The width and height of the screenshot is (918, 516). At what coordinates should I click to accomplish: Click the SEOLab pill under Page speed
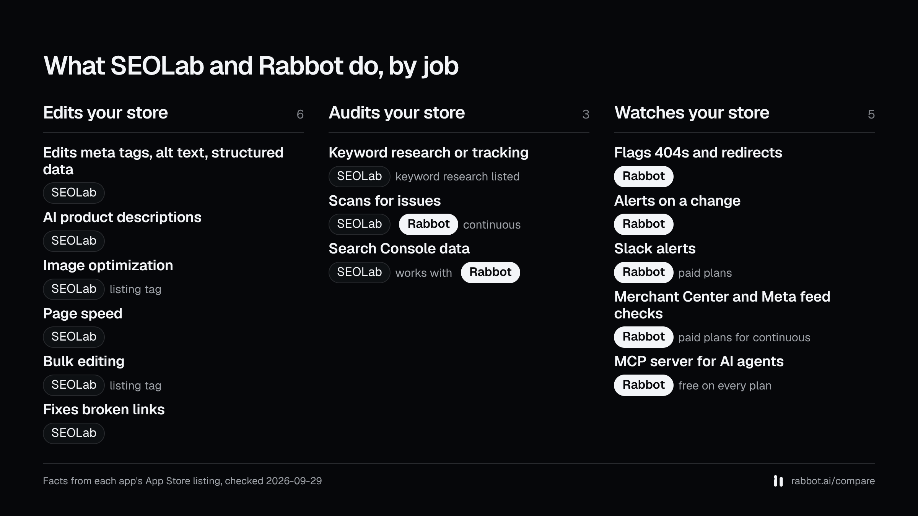tap(74, 337)
